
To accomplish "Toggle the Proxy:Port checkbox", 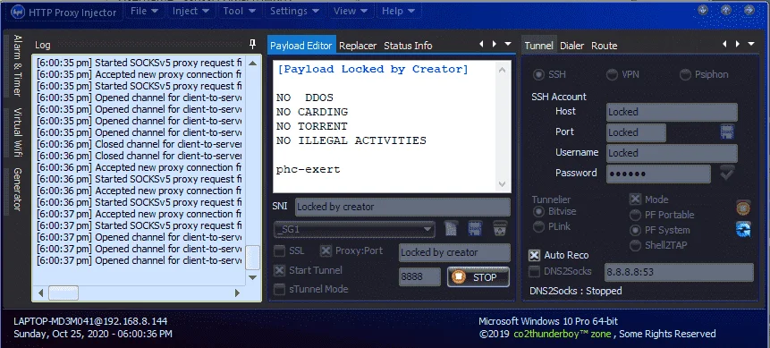I will pos(326,251).
